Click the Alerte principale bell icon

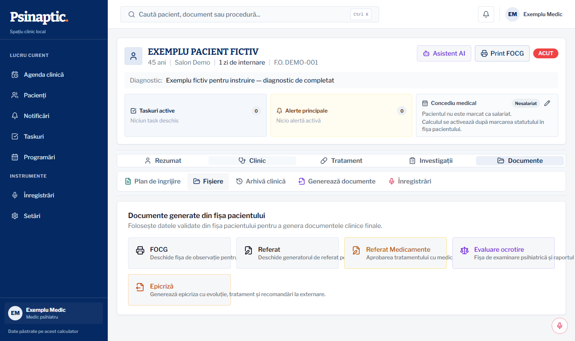point(279,111)
